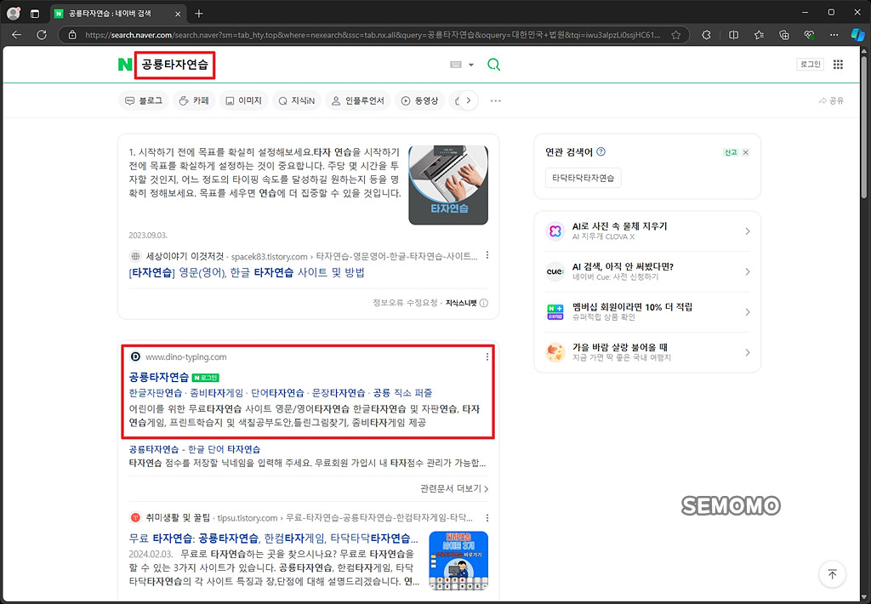Open the Naver apps grid icon
871x604 pixels.
(x=838, y=65)
